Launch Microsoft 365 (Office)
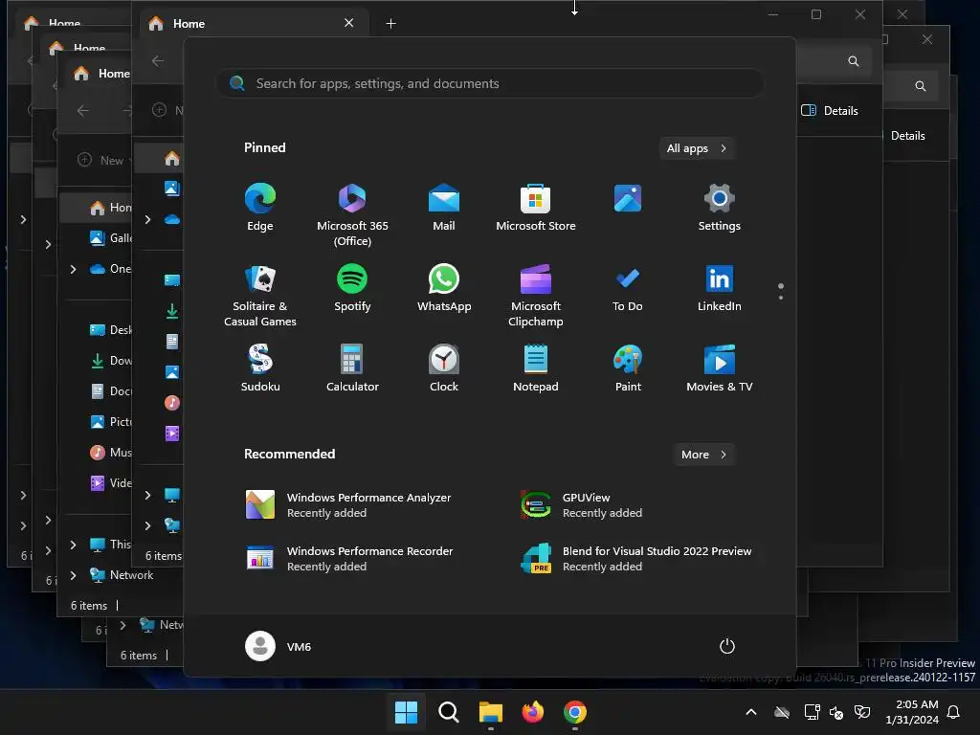This screenshot has height=735, width=980. 352,214
